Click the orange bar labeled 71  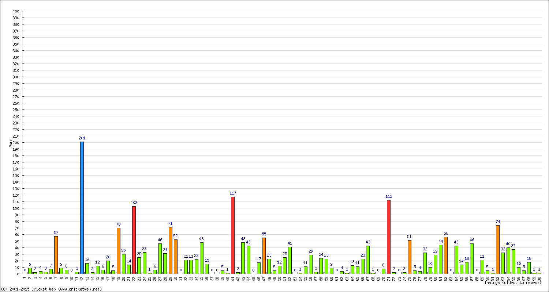[x=171, y=250]
